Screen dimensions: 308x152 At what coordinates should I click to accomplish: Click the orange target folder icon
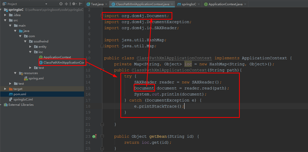[11, 89]
